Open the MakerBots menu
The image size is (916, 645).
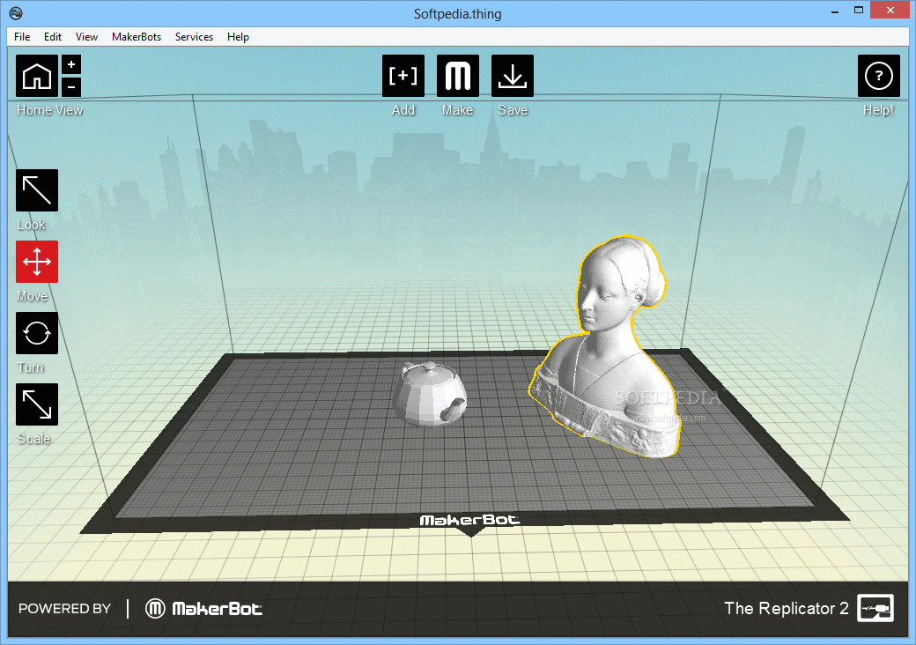(137, 37)
